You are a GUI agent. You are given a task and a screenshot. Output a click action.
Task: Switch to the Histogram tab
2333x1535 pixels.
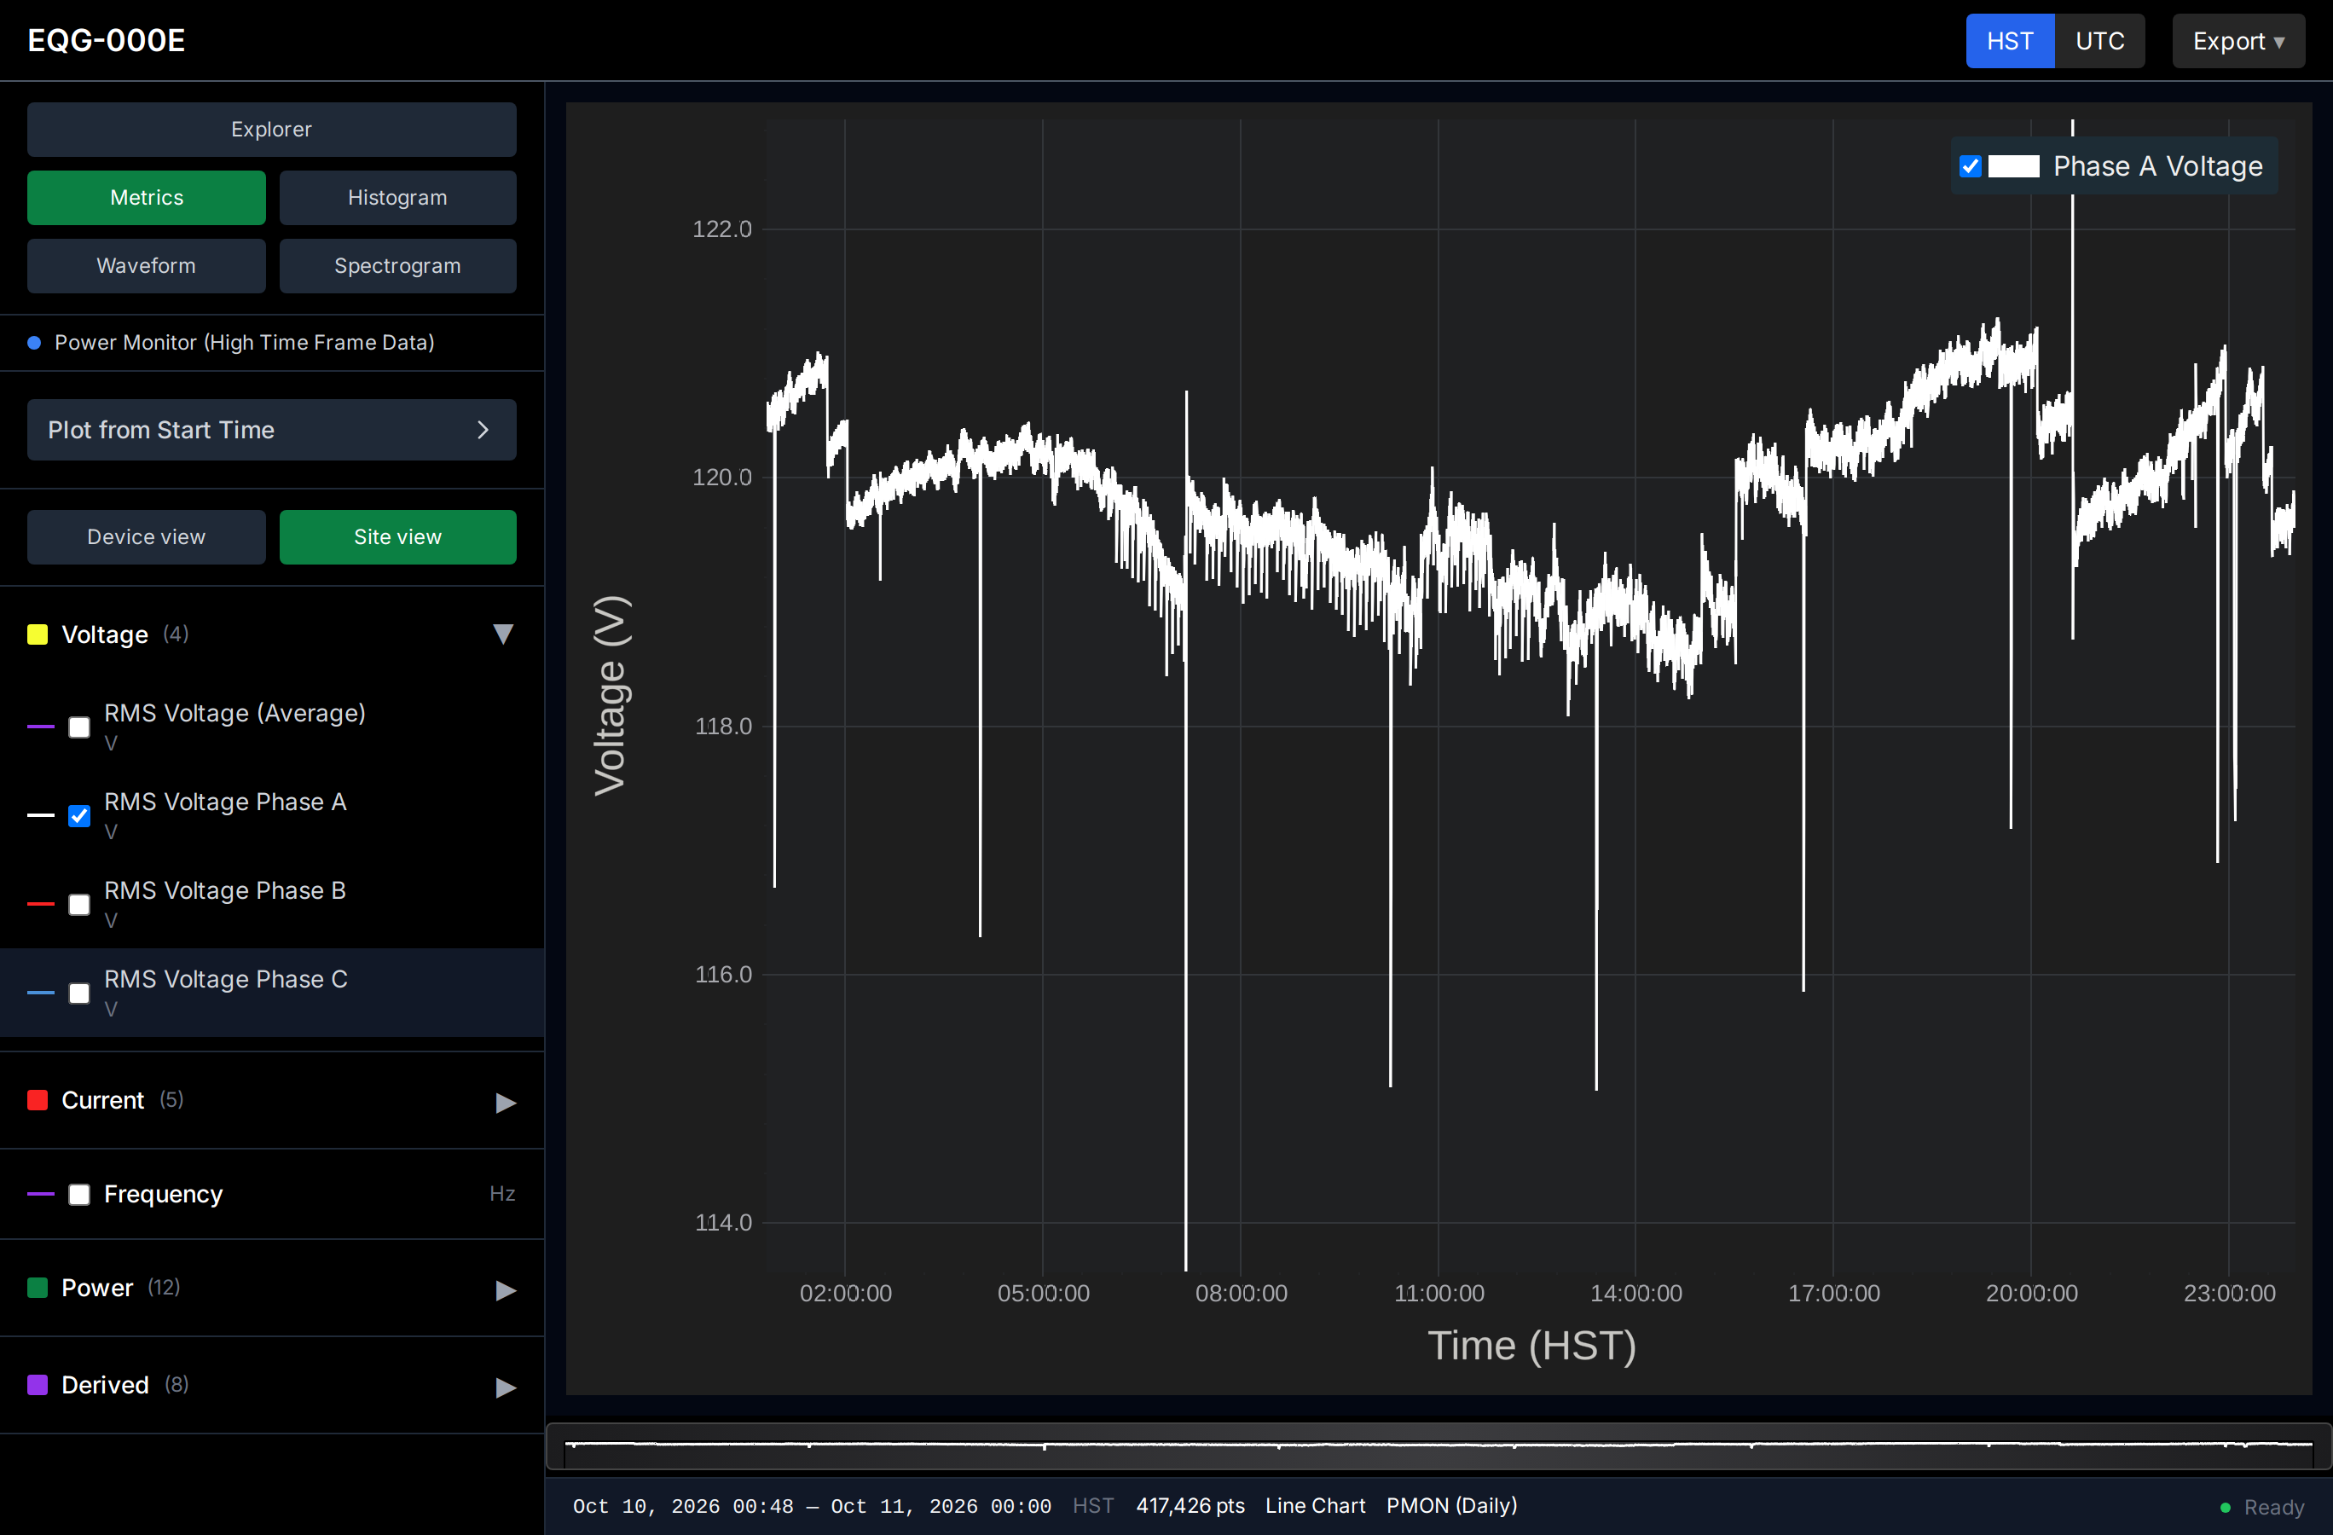click(398, 198)
